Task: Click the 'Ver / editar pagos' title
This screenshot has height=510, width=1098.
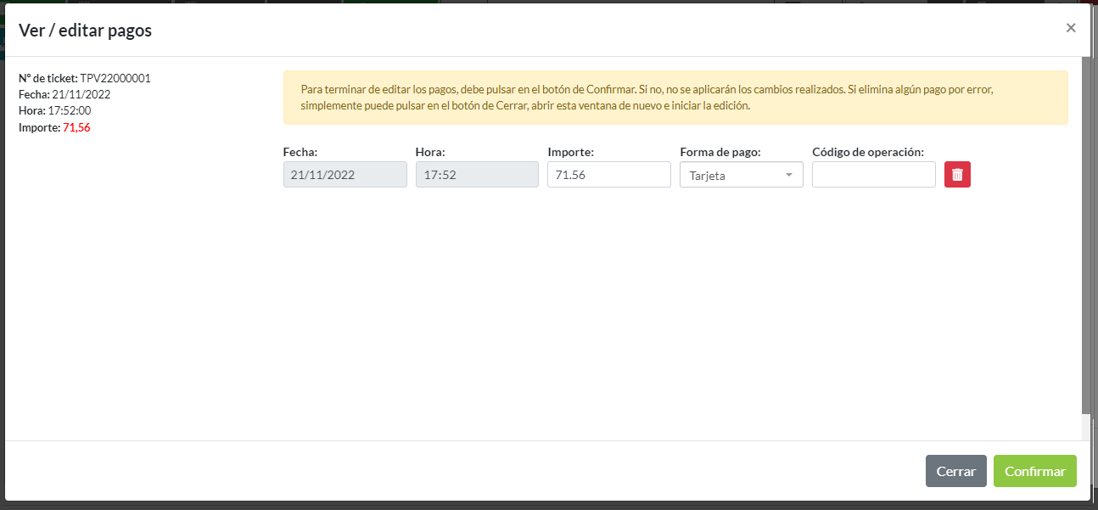Action: point(85,31)
